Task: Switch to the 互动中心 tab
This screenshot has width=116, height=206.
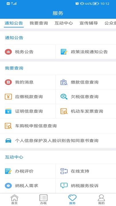Action: [64, 23]
